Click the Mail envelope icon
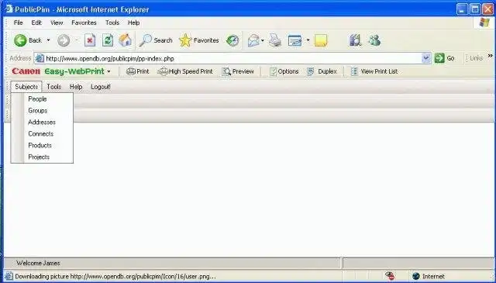Viewport: 496px width, 283px height. (x=253, y=40)
